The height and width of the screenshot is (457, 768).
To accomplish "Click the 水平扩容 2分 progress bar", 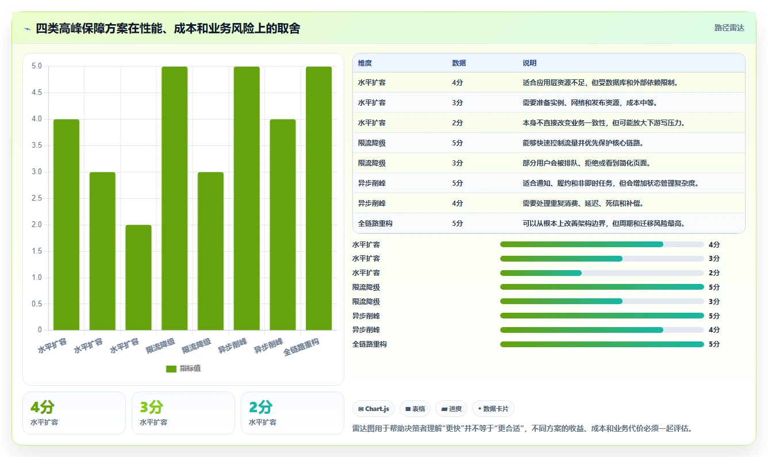I will (x=602, y=273).
